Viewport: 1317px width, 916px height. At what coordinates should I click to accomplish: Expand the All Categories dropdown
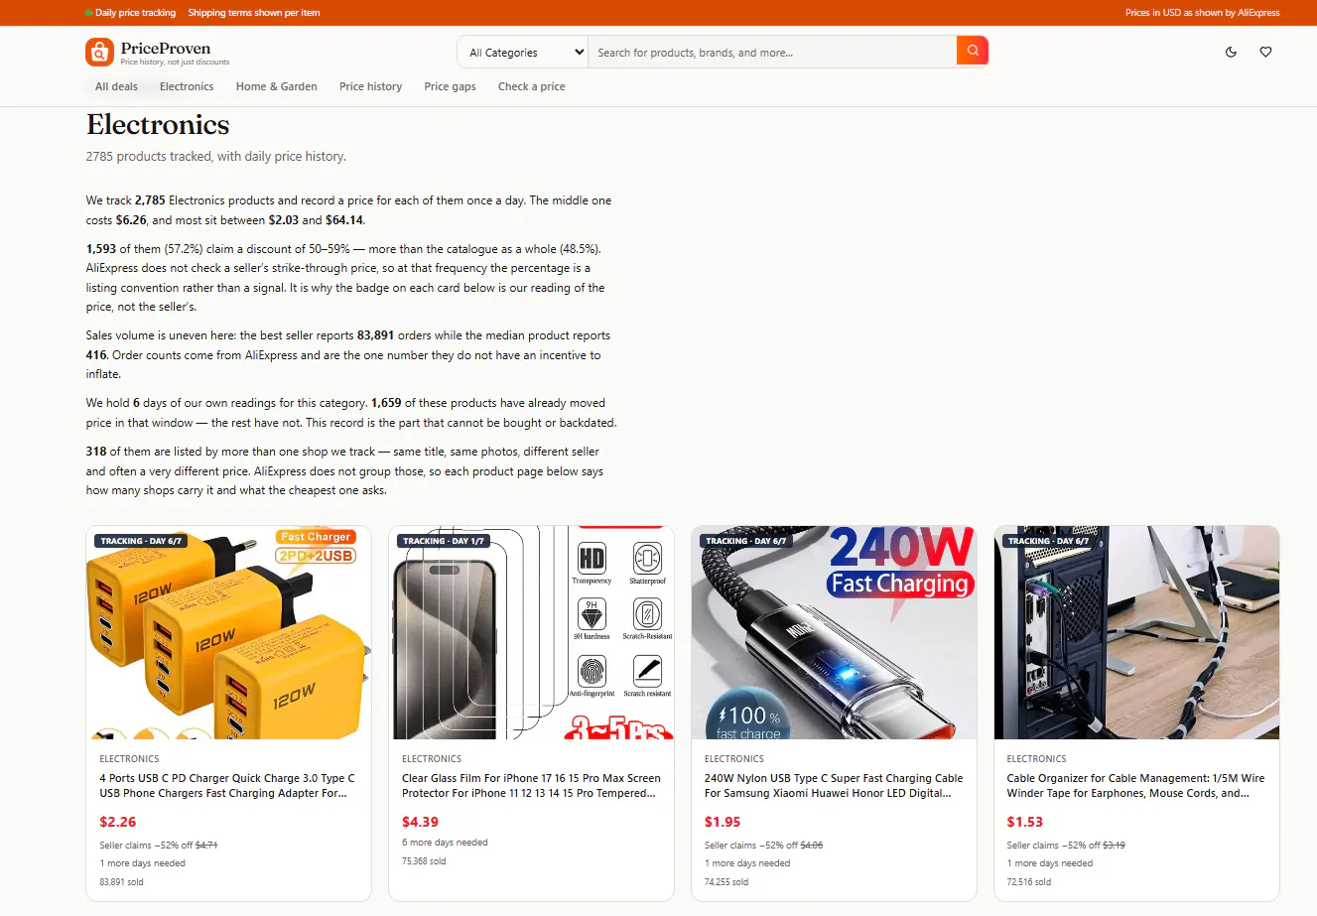523,53
